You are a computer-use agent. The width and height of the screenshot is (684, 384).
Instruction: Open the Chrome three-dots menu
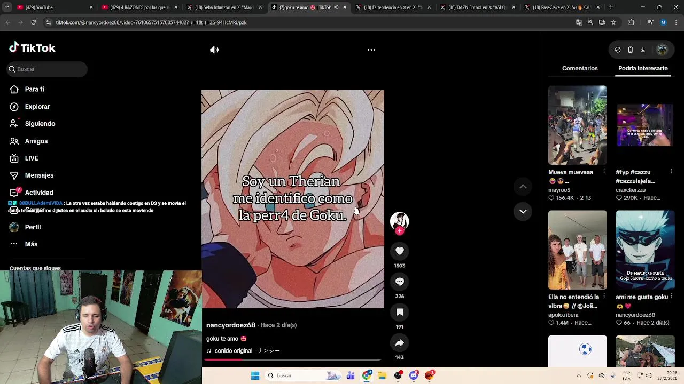(x=676, y=22)
